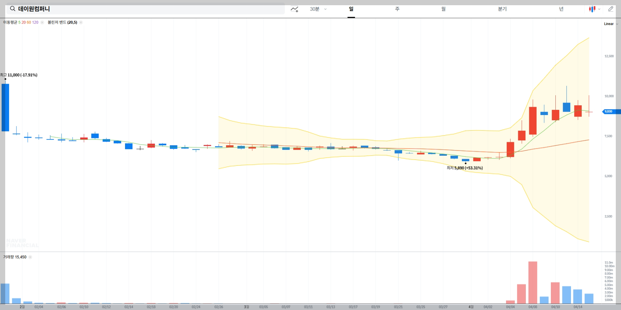Remove the 이동평균 moving average indicator

click(x=42, y=23)
